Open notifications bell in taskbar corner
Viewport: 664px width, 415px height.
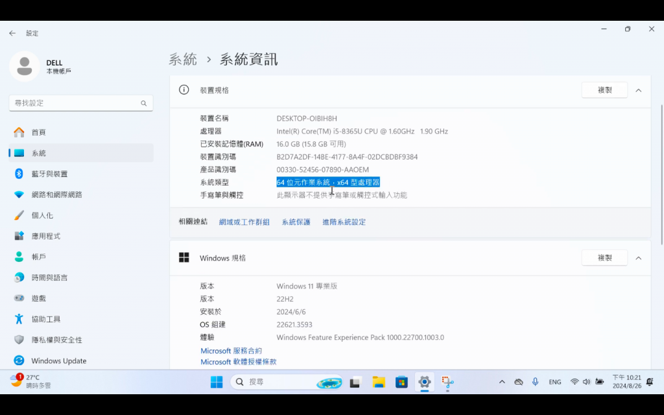point(650,381)
